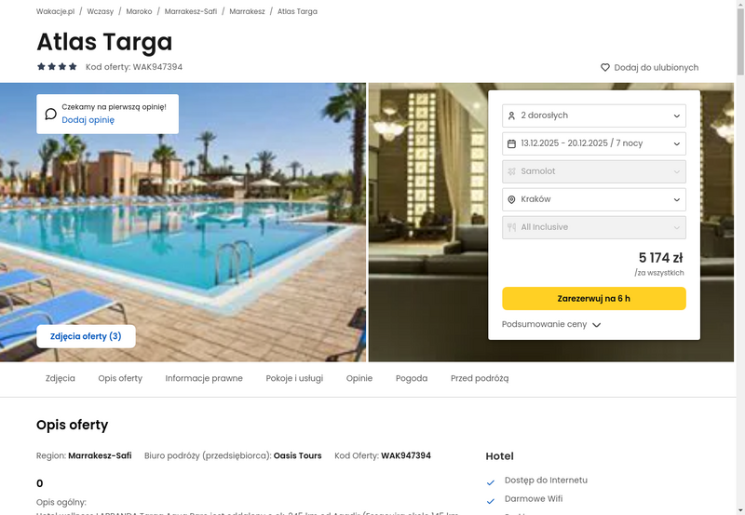Click the person icon in guests field
The image size is (745, 515).
[x=511, y=115]
